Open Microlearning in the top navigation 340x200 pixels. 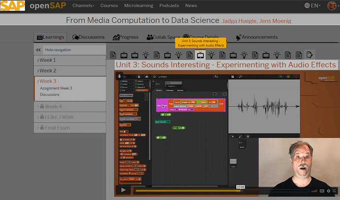[x=139, y=5]
